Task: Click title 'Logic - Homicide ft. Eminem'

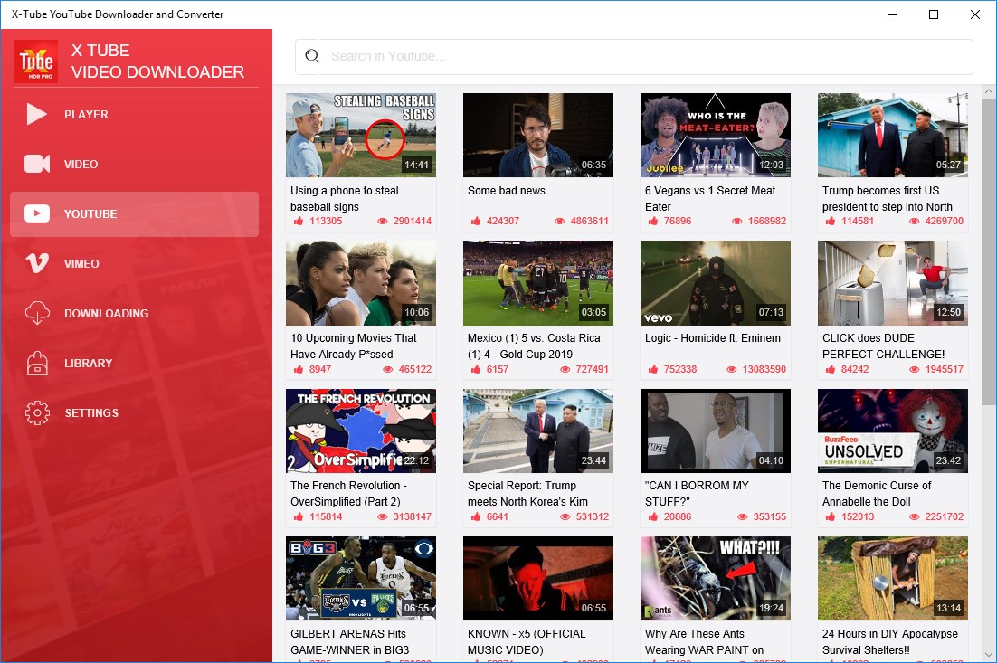Action: point(713,338)
